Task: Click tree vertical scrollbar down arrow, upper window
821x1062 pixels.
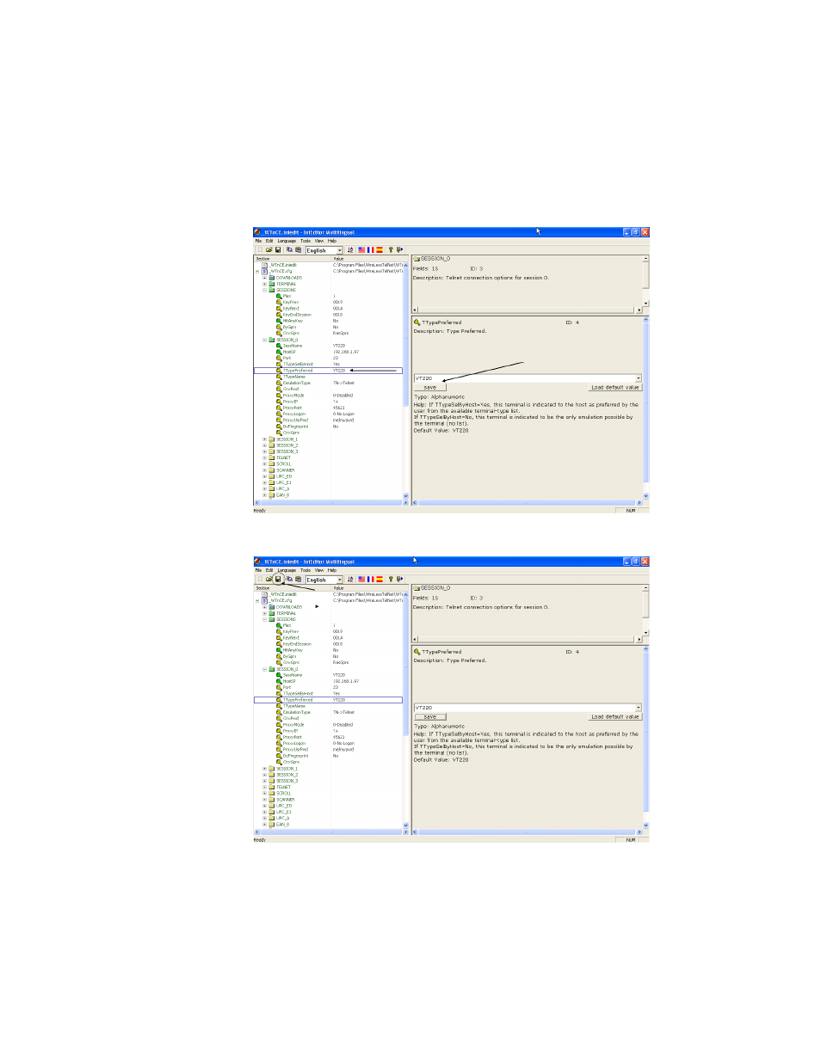Action: (x=405, y=496)
